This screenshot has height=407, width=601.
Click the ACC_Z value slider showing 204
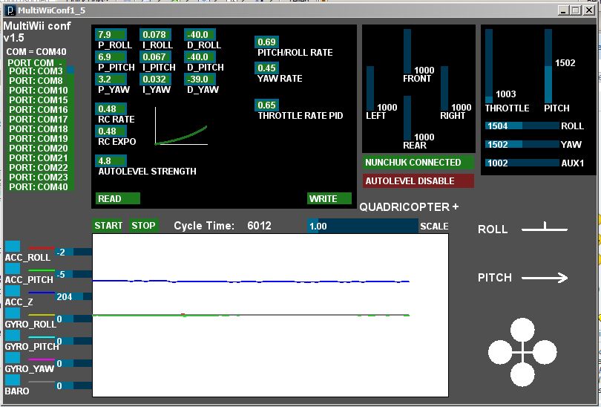click(x=73, y=296)
